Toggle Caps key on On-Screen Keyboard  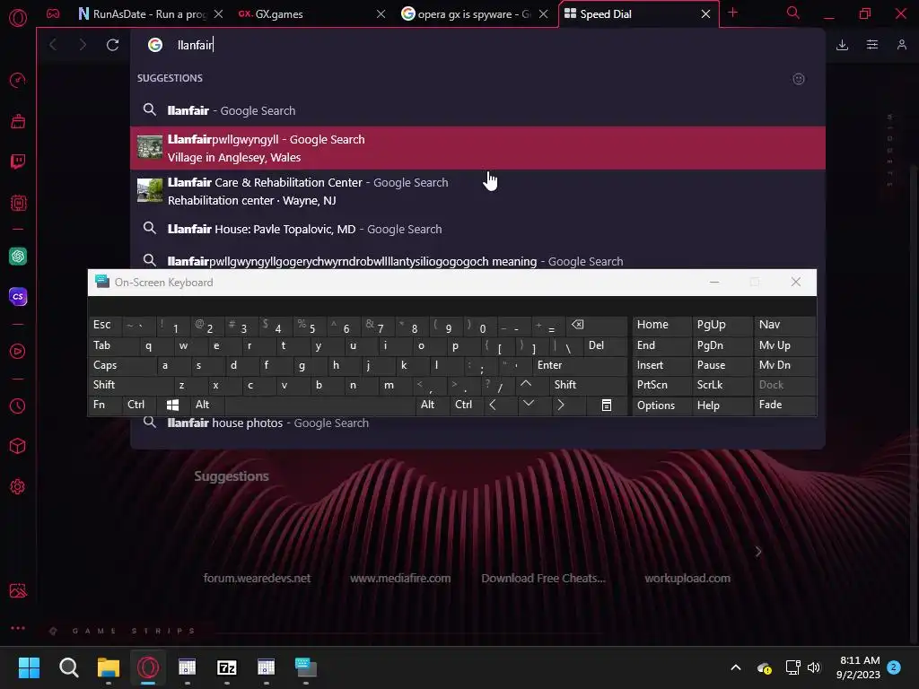point(122,365)
